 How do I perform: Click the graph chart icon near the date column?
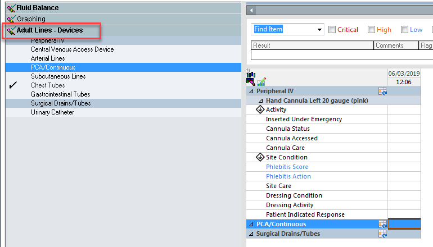pyautogui.click(x=261, y=82)
